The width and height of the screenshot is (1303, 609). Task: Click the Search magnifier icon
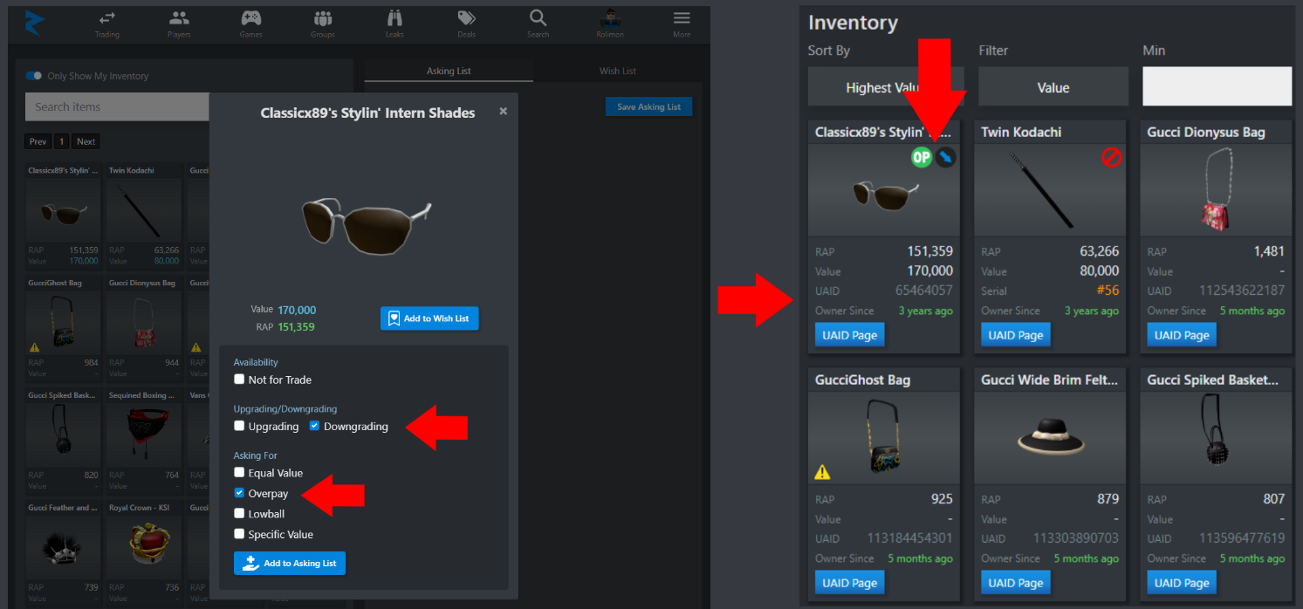538,18
